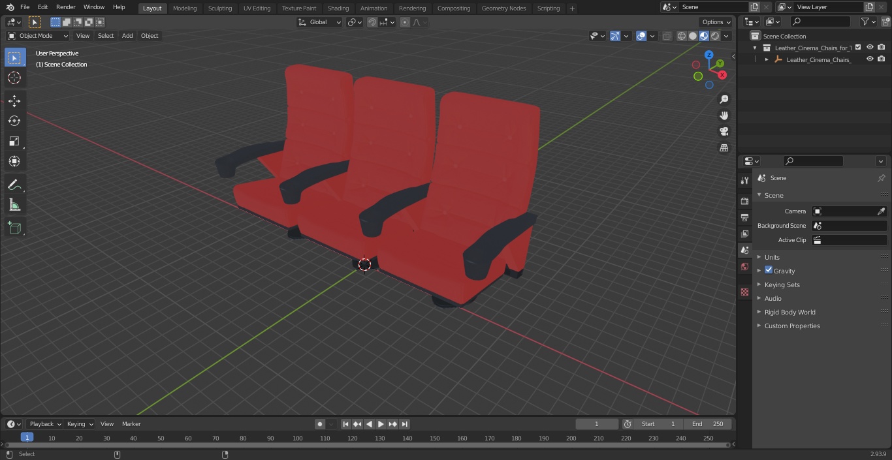The image size is (892, 460).
Task: Hide Leather_Cinema_Chairs_ object in viewport
Action: point(870,59)
